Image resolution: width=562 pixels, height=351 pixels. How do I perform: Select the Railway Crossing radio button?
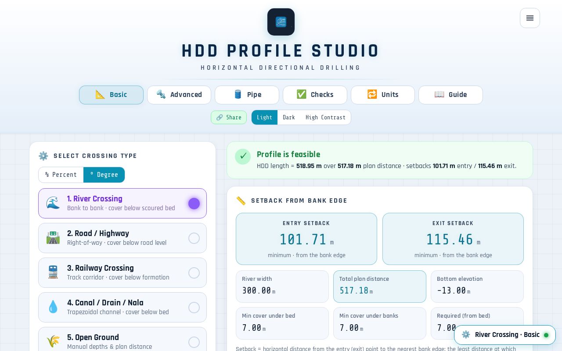[194, 273]
